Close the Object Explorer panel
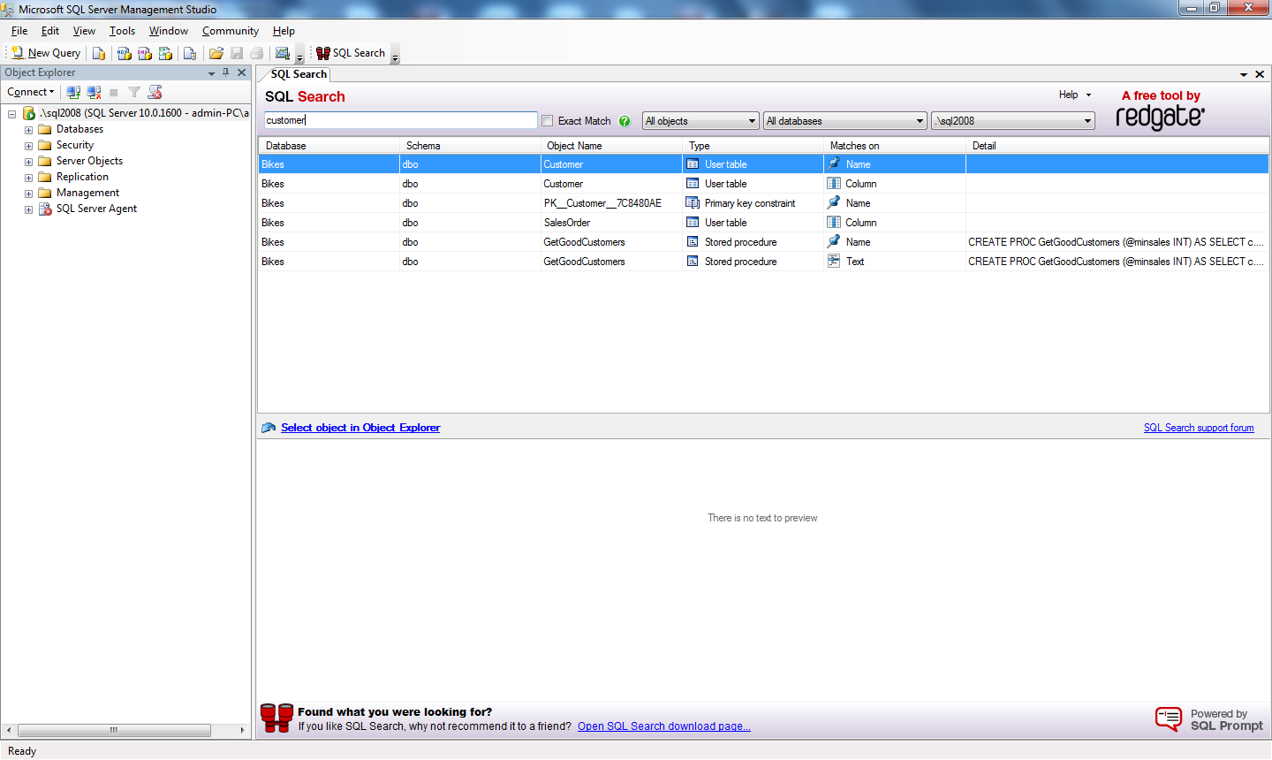The height and width of the screenshot is (760, 1272). click(241, 72)
